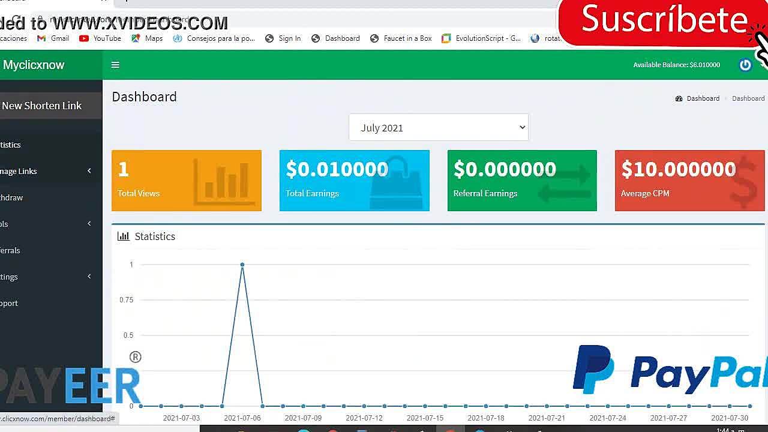The image size is (768, 432).
Task: Click the 2021-07-30 axis label
Action: [730, 418]
